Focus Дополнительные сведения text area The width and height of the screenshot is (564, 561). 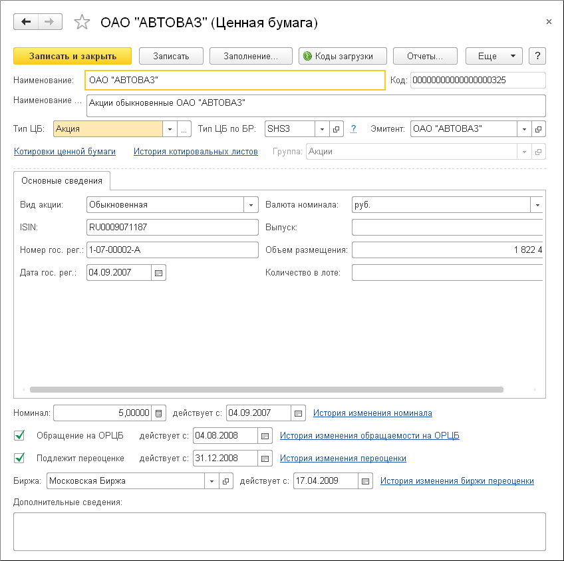(x=279, y=532)
